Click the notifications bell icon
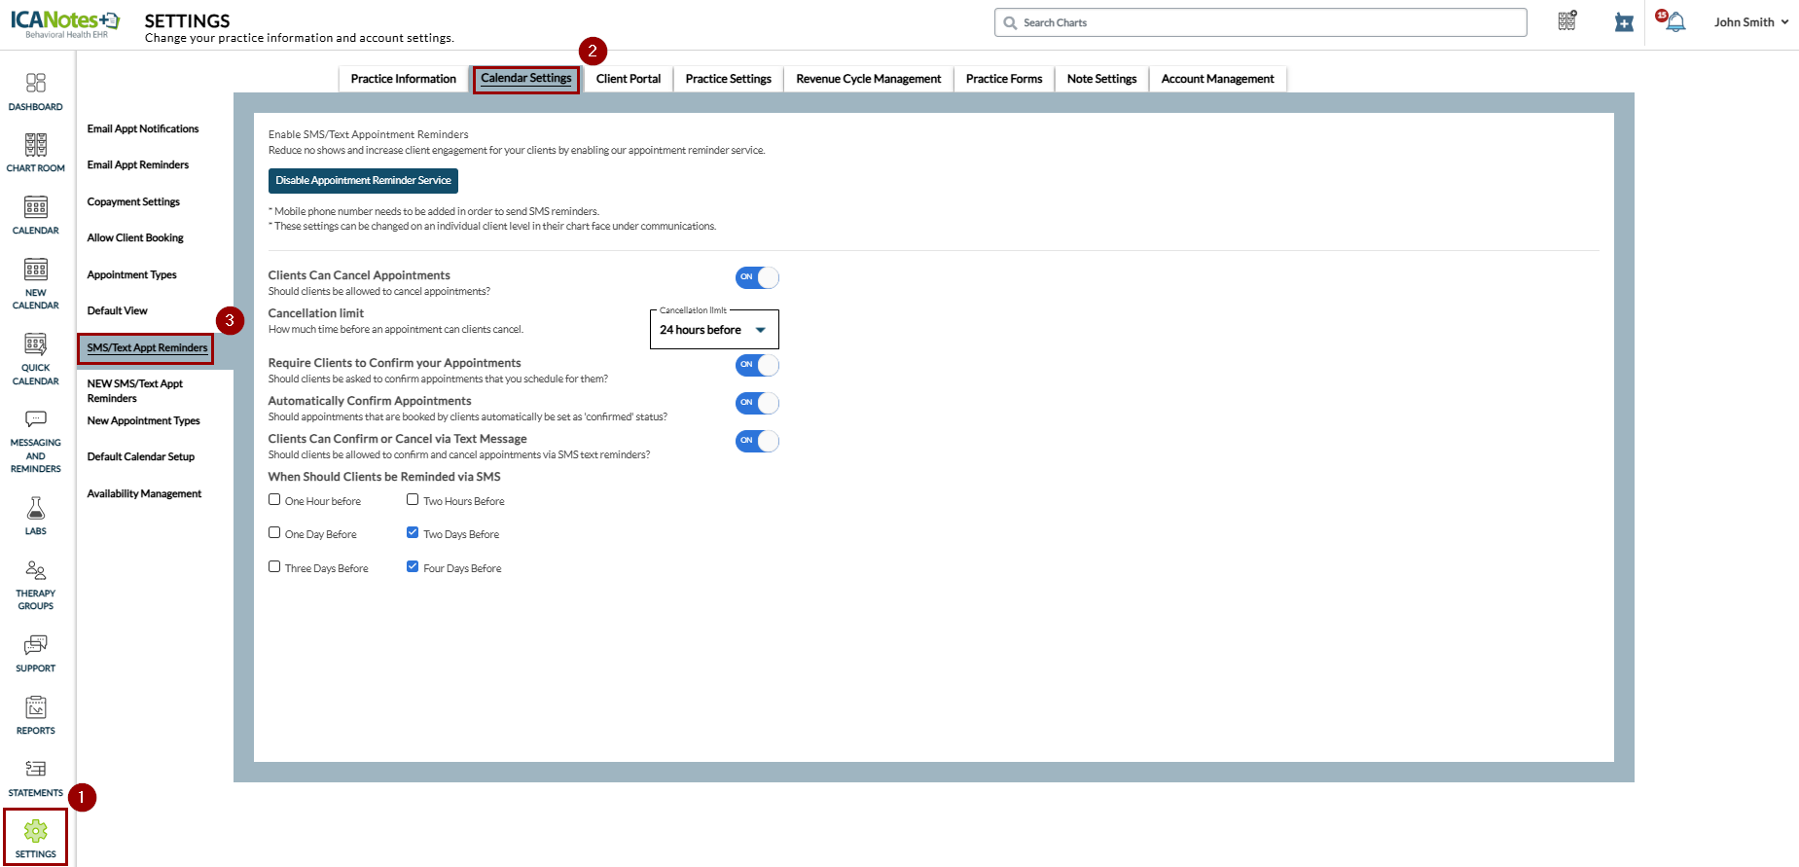 [1674, 22]
